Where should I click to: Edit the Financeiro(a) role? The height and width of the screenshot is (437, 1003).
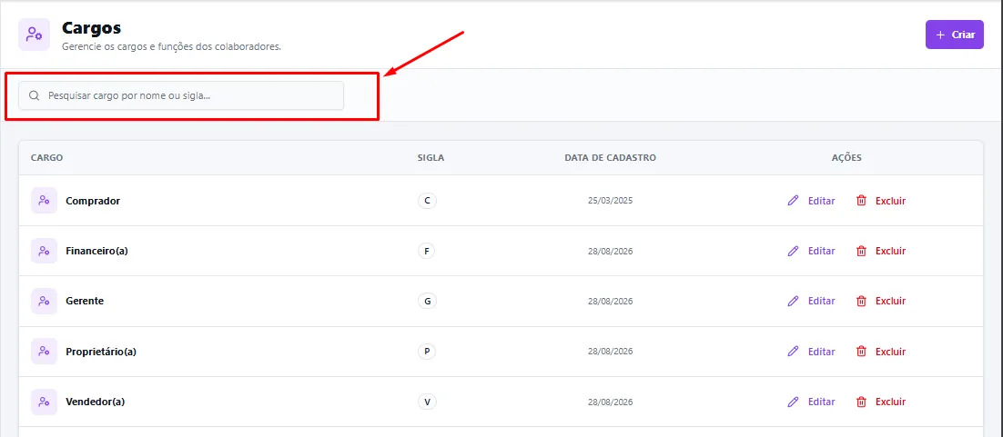[x=811, y=251]
